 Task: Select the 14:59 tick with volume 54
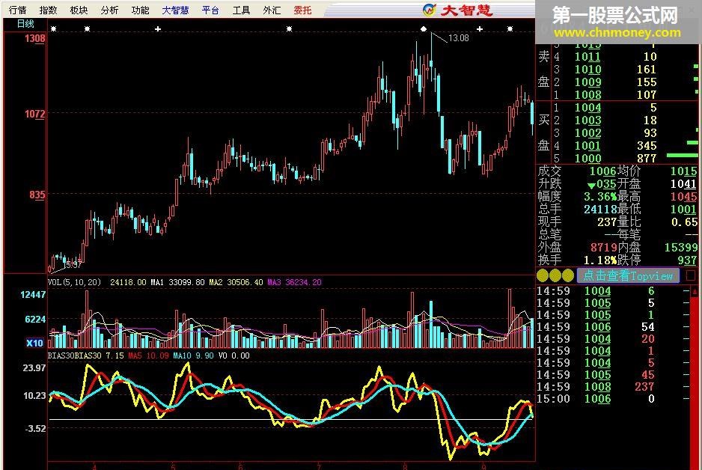tap(612, 327)
